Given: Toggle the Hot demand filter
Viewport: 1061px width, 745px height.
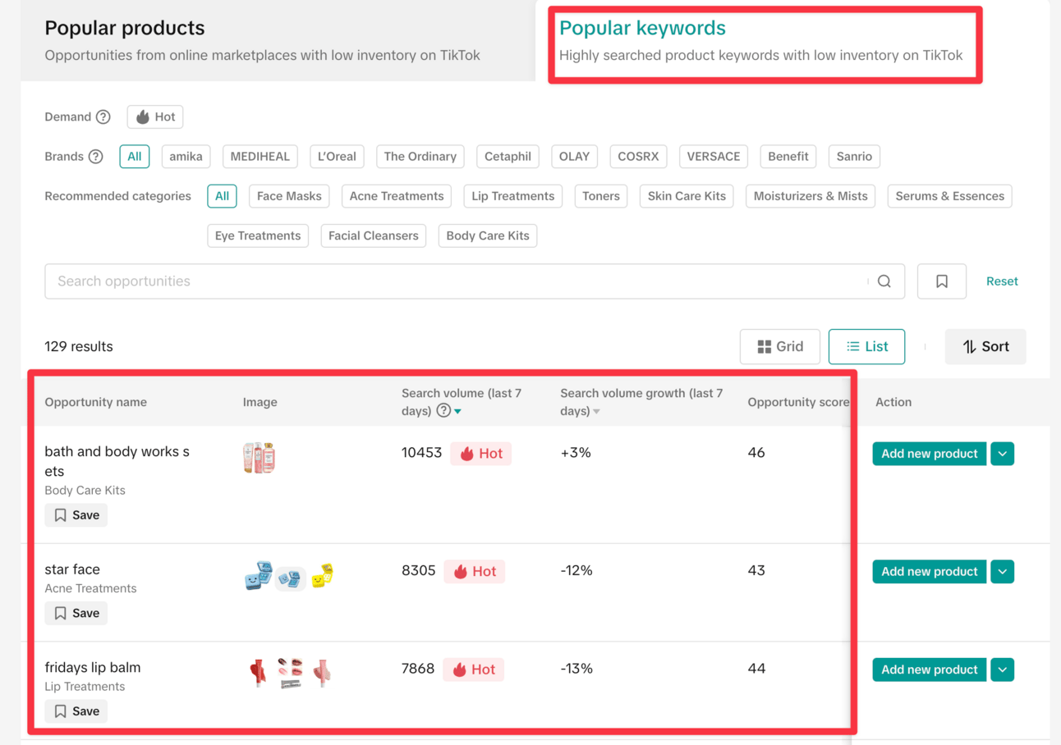Looking at the screenshot, I should tap(155, 117).
